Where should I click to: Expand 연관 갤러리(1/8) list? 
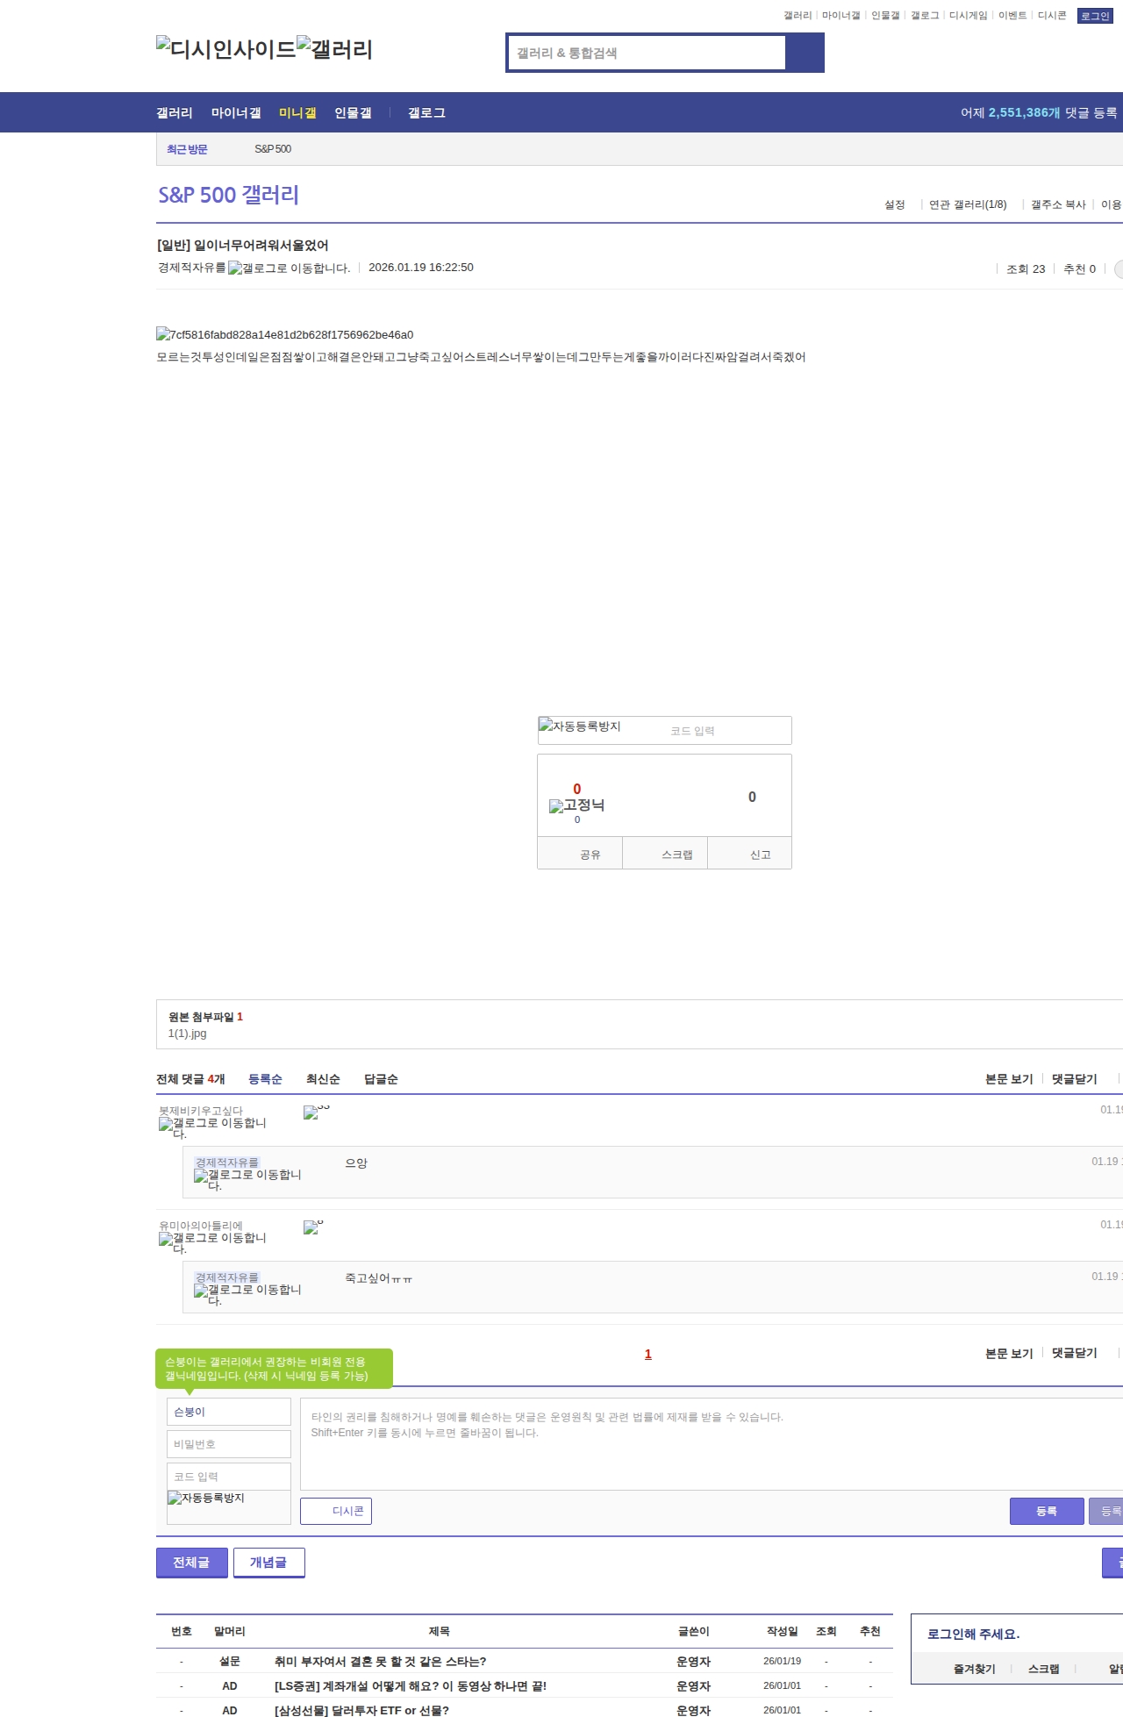968,204
